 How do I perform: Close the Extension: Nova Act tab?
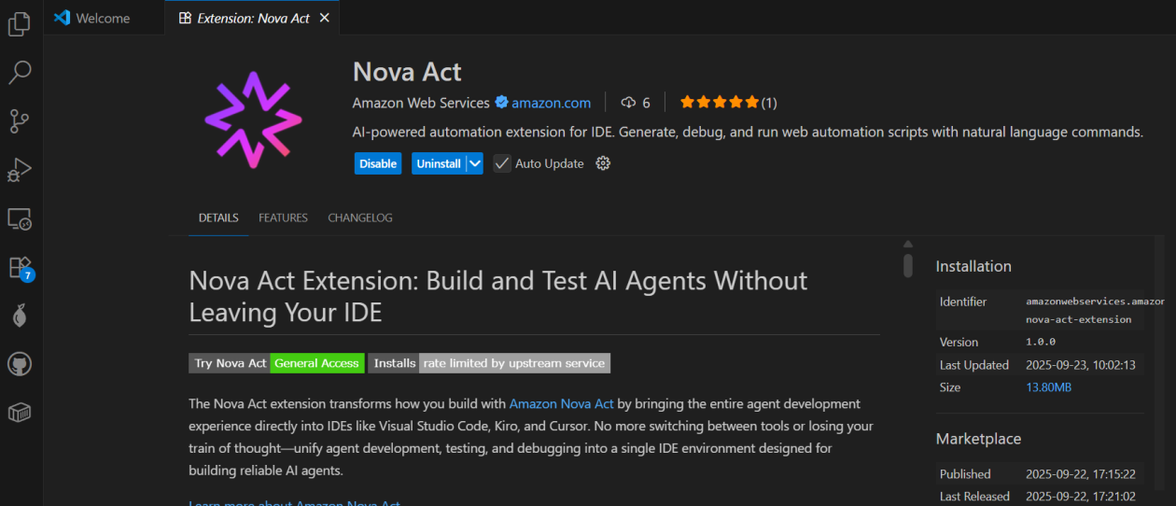point(325,18)
